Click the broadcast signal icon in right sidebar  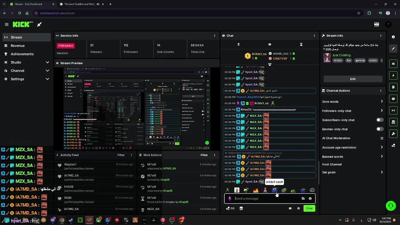click(x=393, y=110)
